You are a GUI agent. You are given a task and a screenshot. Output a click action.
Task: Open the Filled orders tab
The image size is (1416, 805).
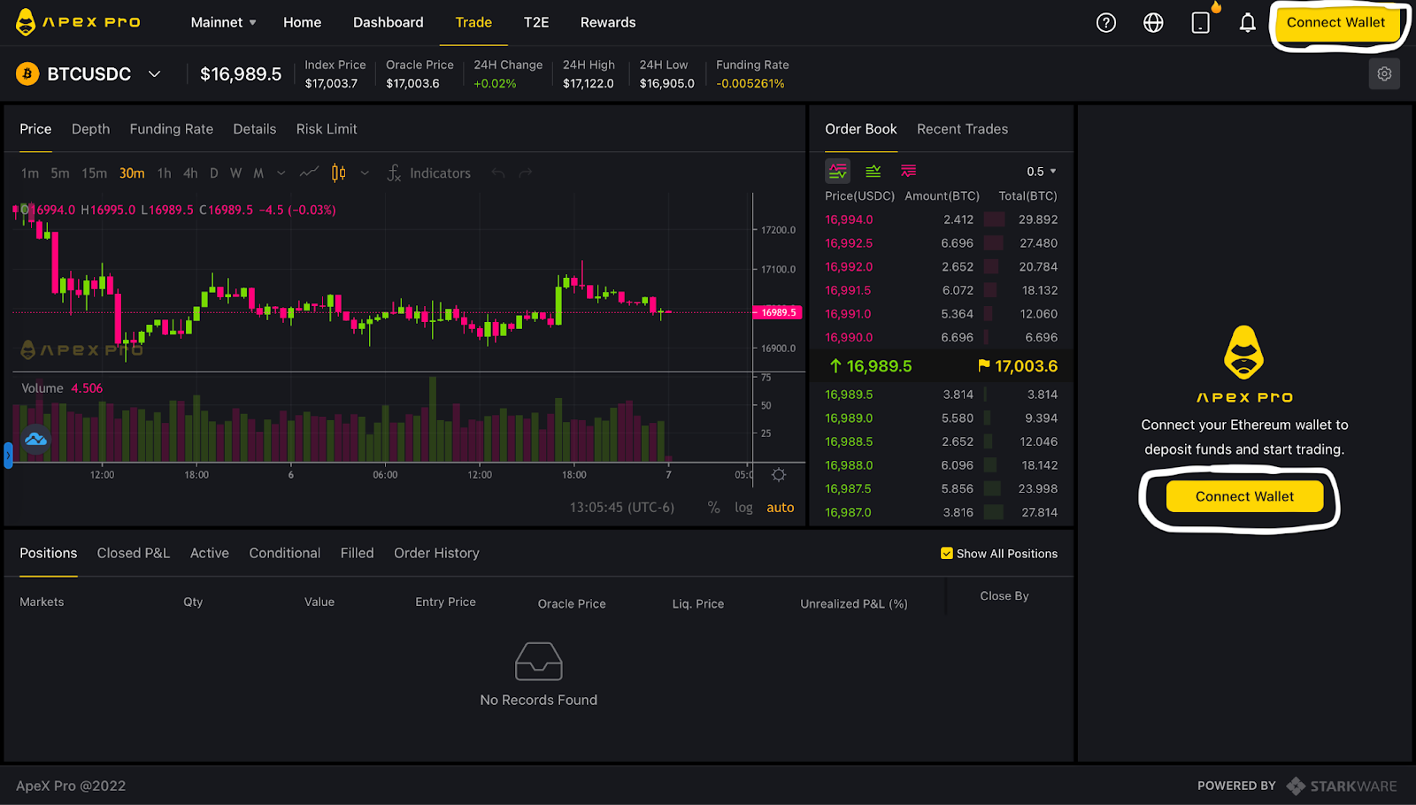pos(358,553)
